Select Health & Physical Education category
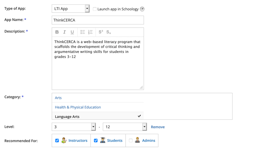Image resolution: width=276 pixels, height=153 pixels. pyautogui.click(x=78, y=107)
